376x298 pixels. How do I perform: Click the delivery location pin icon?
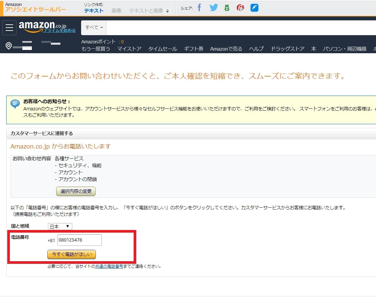[9, 46]
